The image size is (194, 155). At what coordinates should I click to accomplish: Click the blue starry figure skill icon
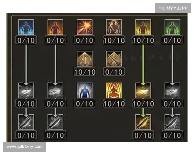click(x=85, y=90)
